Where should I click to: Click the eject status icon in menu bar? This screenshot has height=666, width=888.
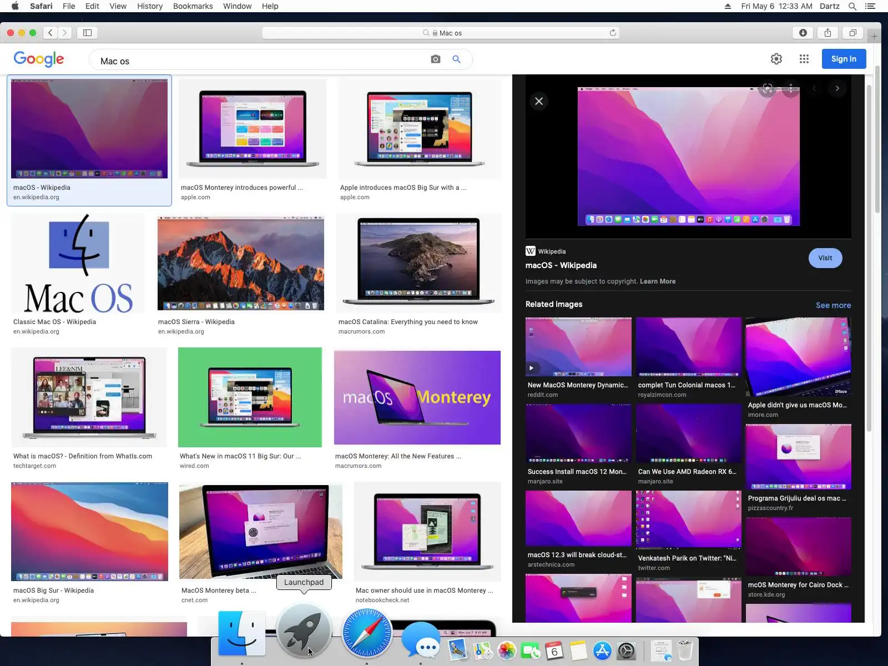click(x=728, y=6)
